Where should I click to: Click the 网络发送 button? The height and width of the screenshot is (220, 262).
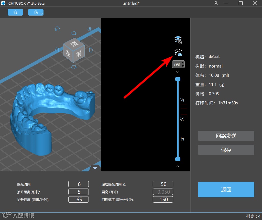226,136
